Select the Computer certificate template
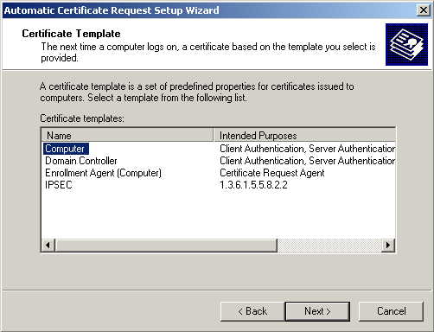 [66, 149]
